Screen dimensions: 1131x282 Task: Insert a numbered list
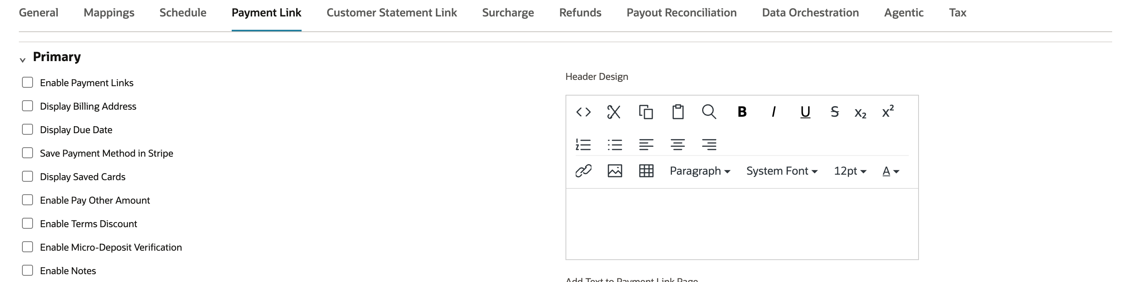(x=583, y=145)
